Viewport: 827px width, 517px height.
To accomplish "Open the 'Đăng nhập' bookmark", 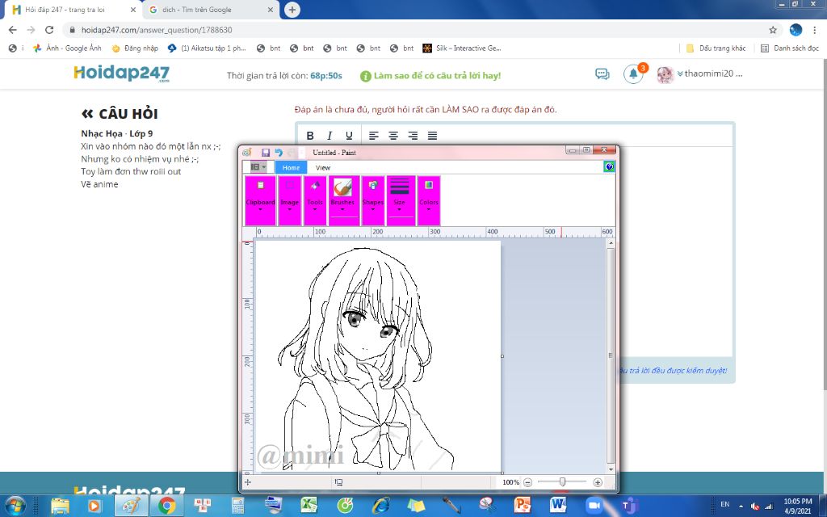I will pos(136,48).
